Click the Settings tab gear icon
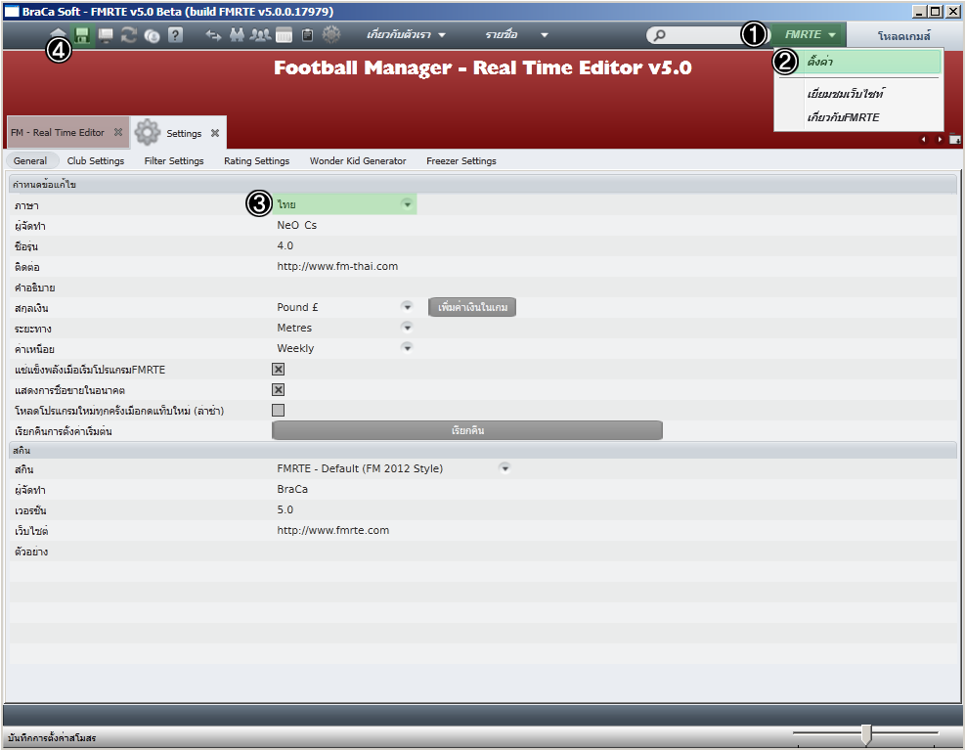Image resolution: width=965 pixels, height=750 pixels. pos(147,132)
